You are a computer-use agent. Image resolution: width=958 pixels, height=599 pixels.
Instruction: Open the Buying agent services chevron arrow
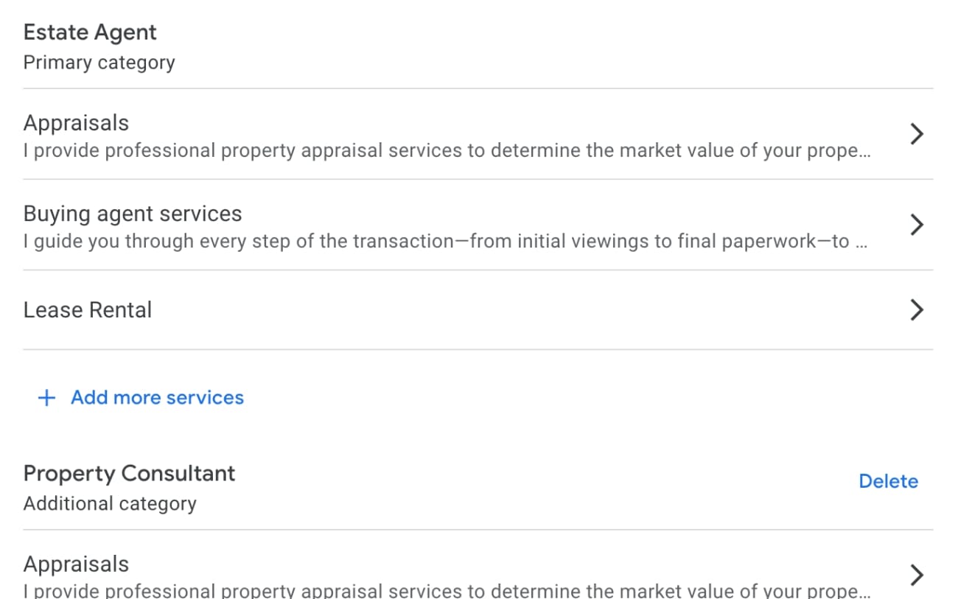(x=917, y=225)
